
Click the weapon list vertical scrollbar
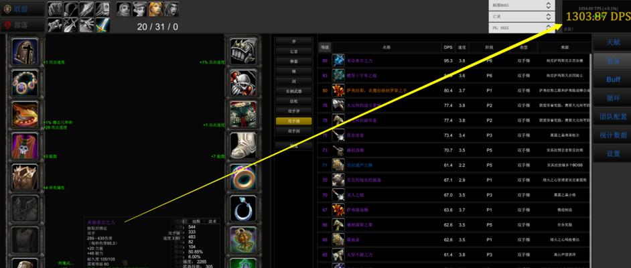pos(590,157)
